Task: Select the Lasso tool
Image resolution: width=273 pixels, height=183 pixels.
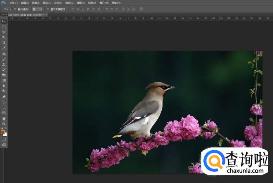Action: 4,32
